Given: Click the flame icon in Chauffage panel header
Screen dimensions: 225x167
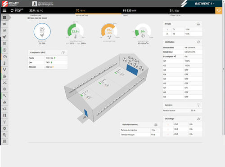Looking at the screenshot, I should pos(198,119).
